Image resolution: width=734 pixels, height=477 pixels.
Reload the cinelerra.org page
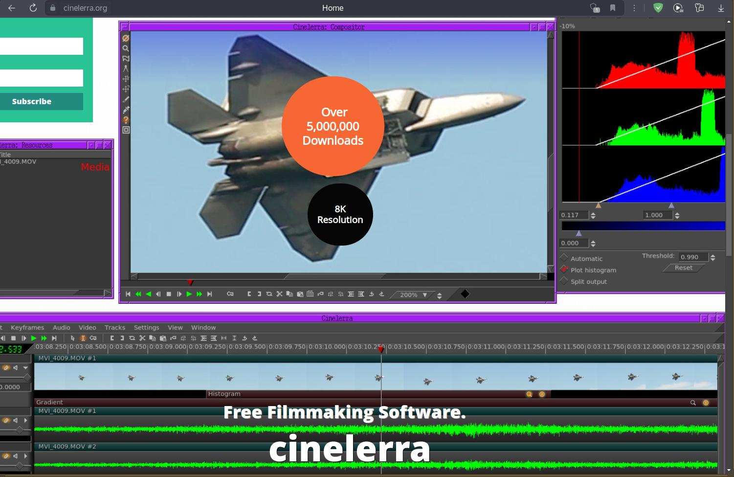pyautogui.click(x=33, y=8)
